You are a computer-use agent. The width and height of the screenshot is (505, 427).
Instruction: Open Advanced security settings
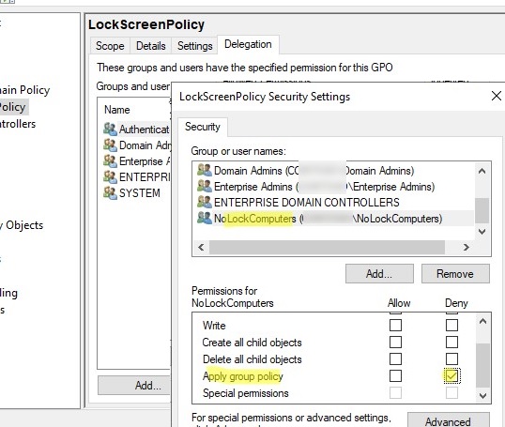click(449, 420)
